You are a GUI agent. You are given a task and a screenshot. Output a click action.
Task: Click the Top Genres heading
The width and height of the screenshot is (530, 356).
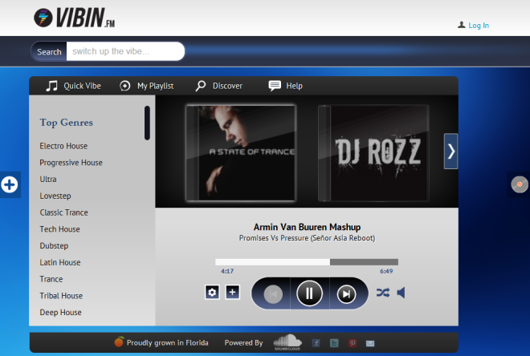point(66,123)
